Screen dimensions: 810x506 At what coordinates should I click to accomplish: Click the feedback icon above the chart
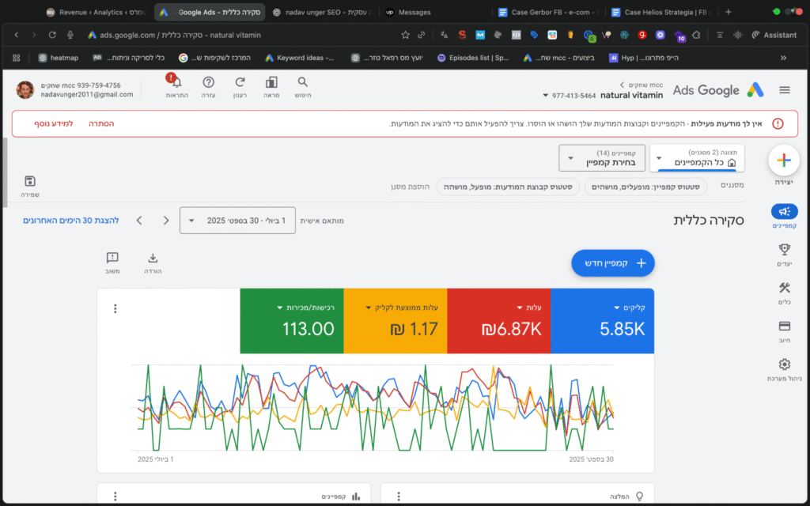click(x=112, y=258)
